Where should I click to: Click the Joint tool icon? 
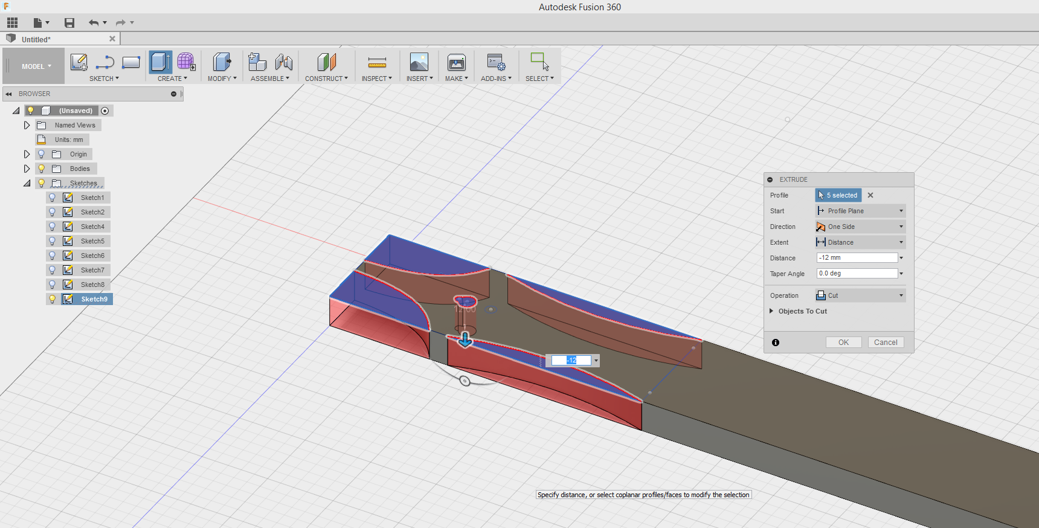pos(283,62)
